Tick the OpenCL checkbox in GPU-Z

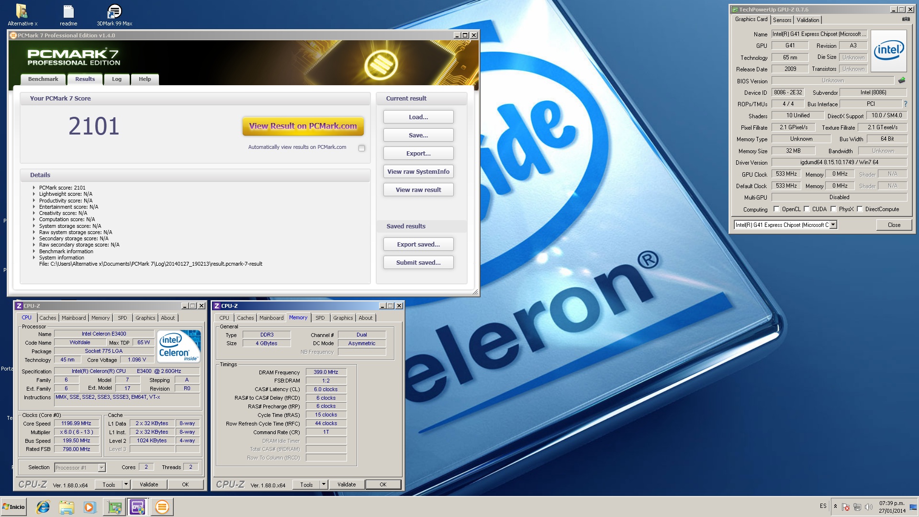click(x=776, y=209)
